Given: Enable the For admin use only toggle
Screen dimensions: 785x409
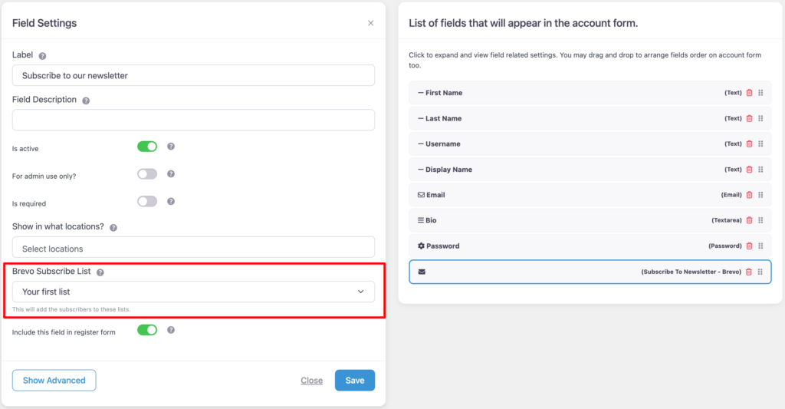Looking at the screenshot, I should click(x=147, y=174).
